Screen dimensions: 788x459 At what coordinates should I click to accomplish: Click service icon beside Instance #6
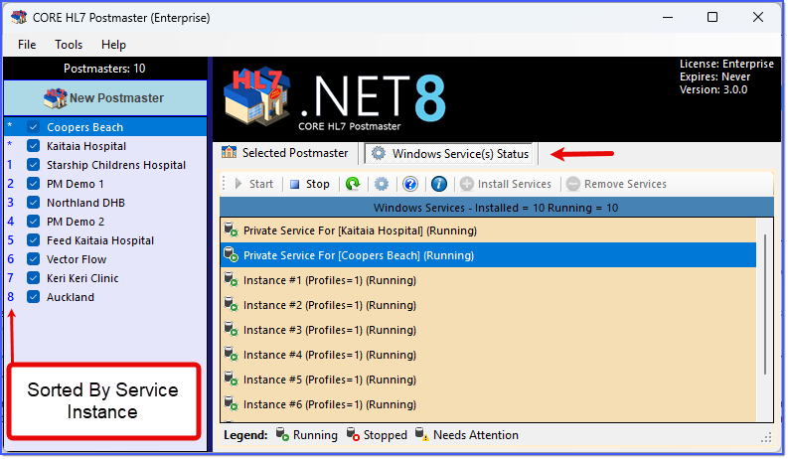[x=231, y=403]
